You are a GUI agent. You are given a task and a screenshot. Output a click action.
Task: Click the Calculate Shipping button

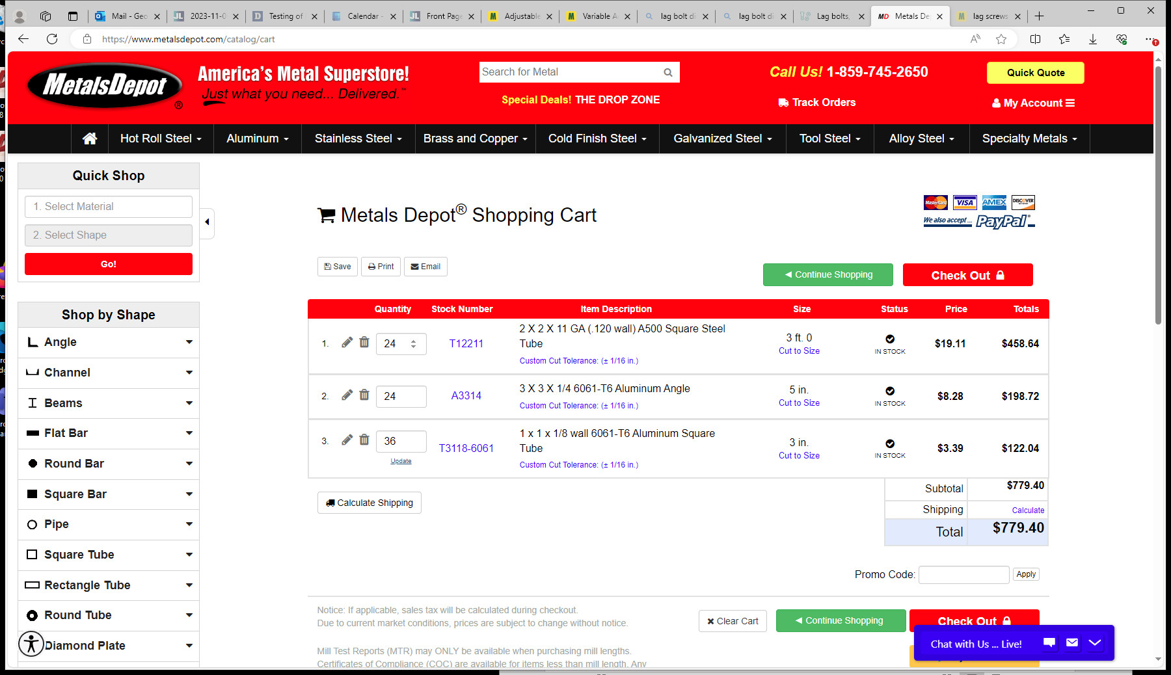pyautogui.click(x=370, y=503)
